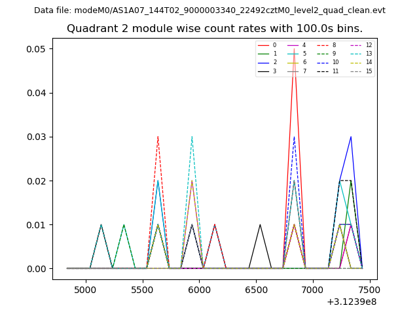
Task: Click the data file path text at top
Action: tap(209, 10)
